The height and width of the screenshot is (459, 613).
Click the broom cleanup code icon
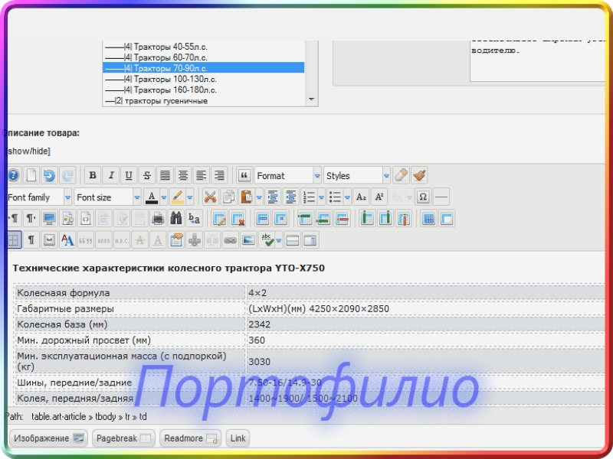(x=419, y=176)
